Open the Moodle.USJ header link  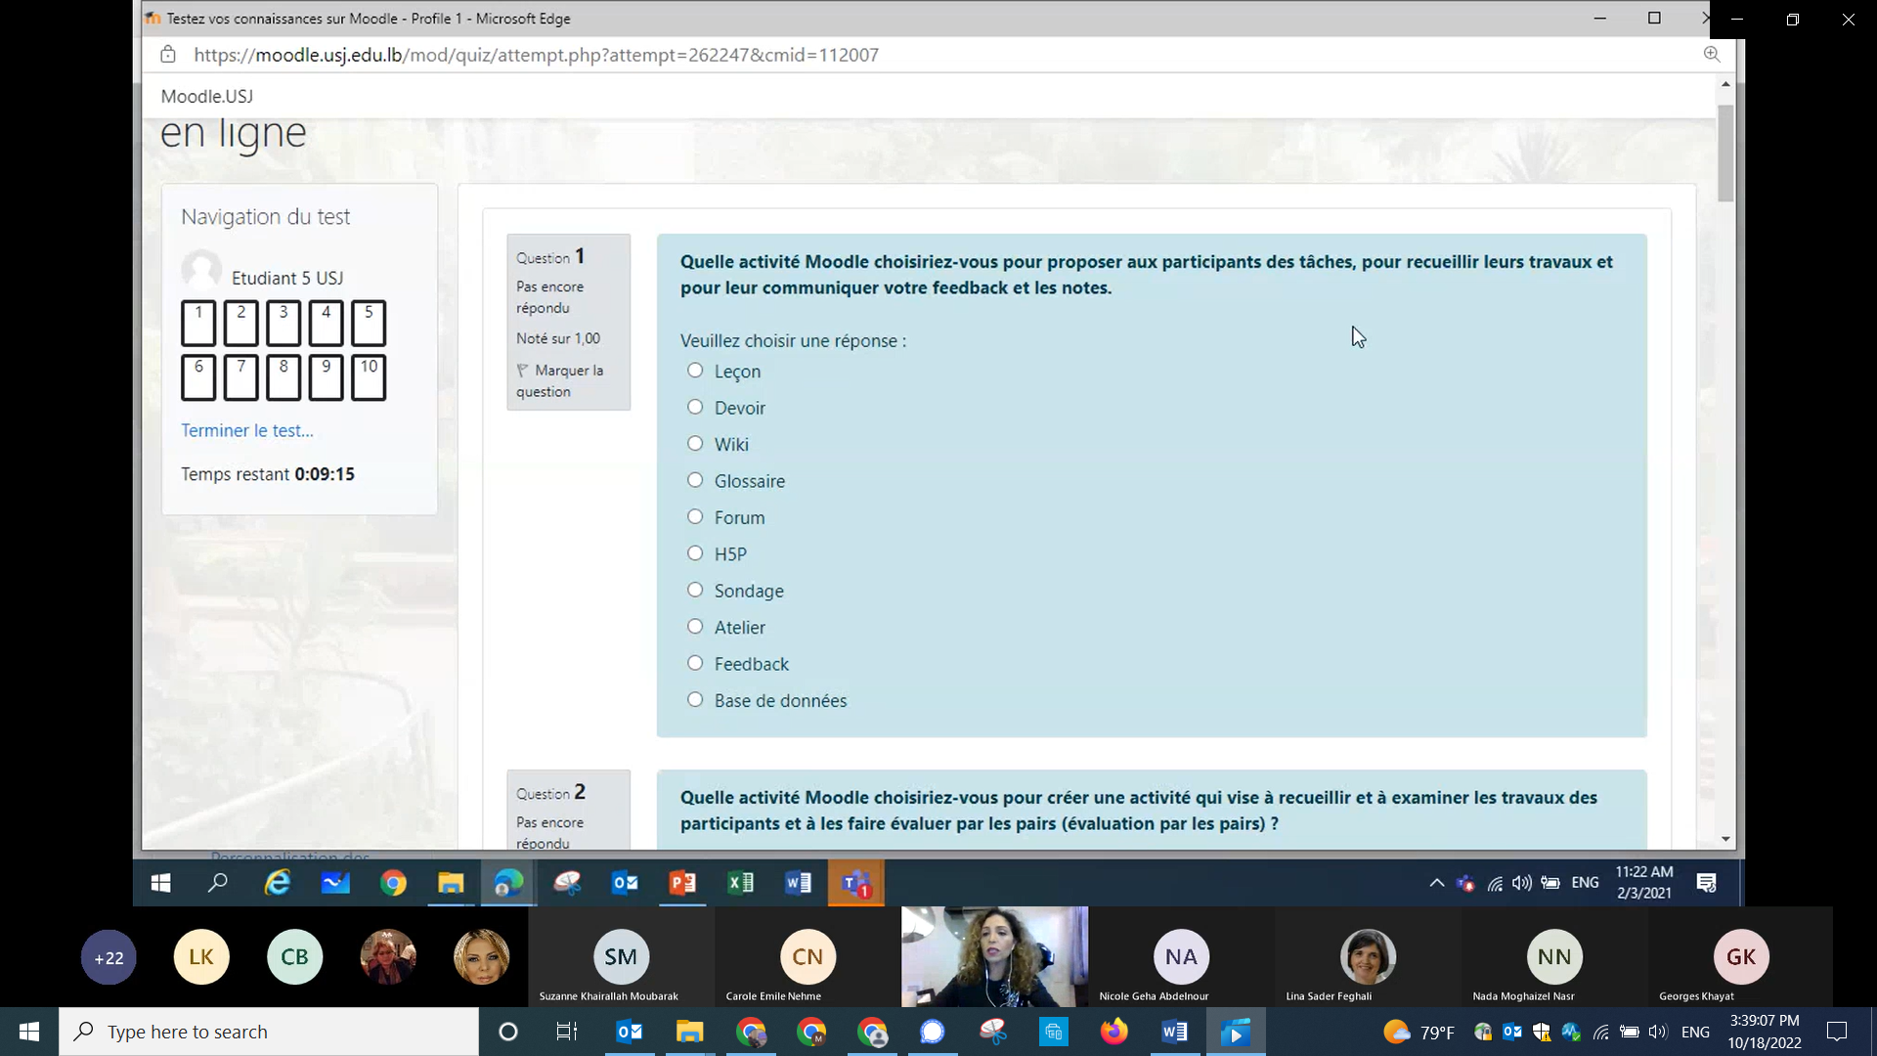tap(207, 96)
